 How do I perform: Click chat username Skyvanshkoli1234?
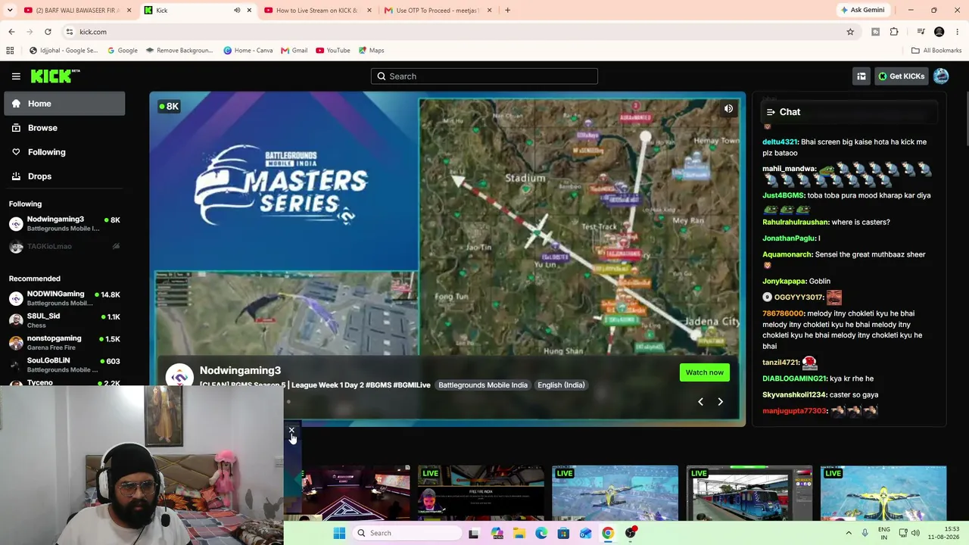(x=795, y=394)
